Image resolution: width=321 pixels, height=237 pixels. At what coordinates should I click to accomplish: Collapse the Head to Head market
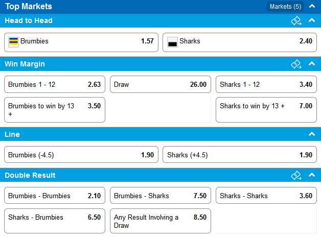coord(312,20)
